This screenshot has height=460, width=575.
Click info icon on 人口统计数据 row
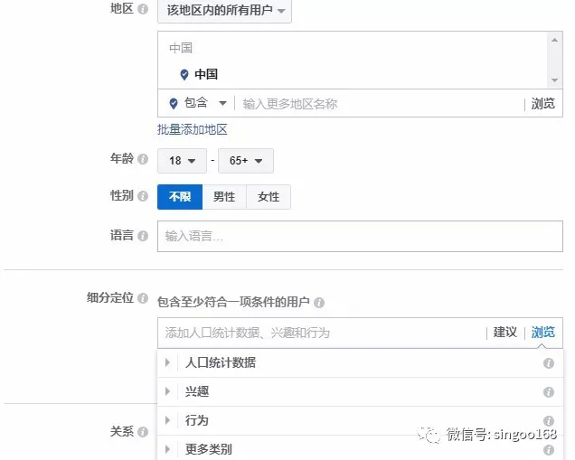[x=549, y=363]
